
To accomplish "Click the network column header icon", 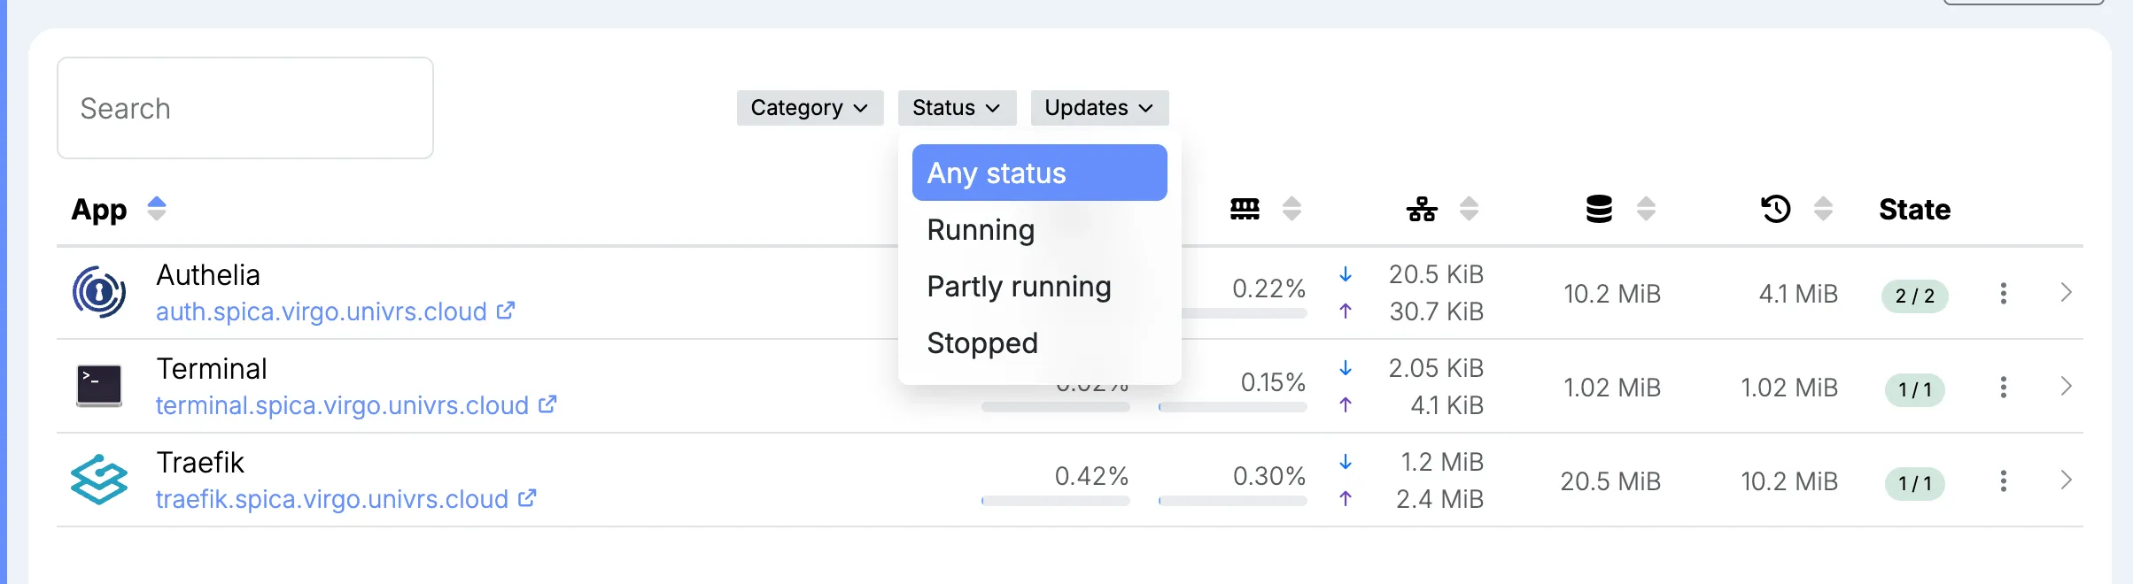I will [1422, 209].
